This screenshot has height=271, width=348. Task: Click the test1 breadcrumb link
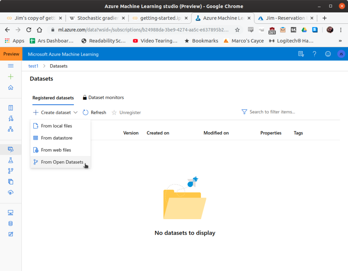(x=33, y=66)
